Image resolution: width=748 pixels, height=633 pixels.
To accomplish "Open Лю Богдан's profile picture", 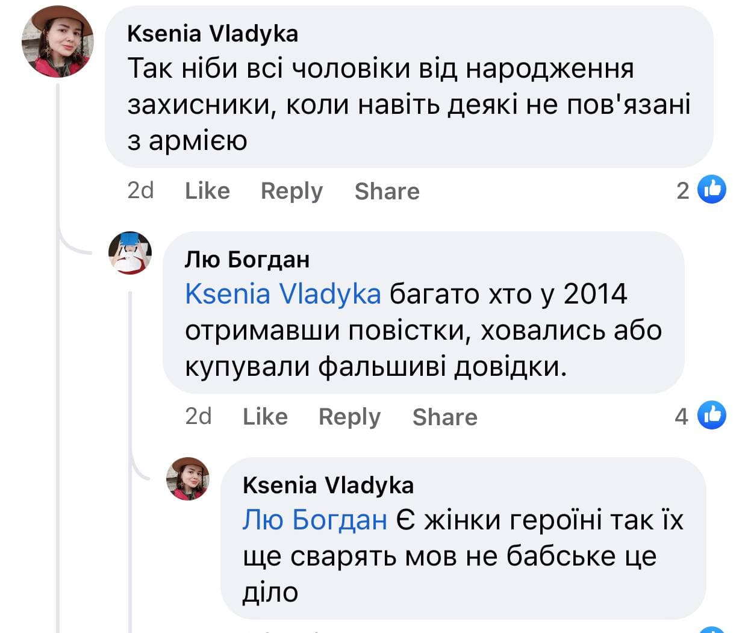I will pyautogui.click(x=130, y=253).
